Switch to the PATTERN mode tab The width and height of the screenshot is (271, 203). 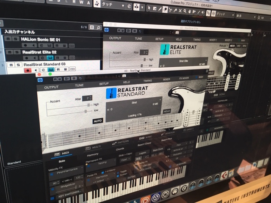[x=121, y=143]
